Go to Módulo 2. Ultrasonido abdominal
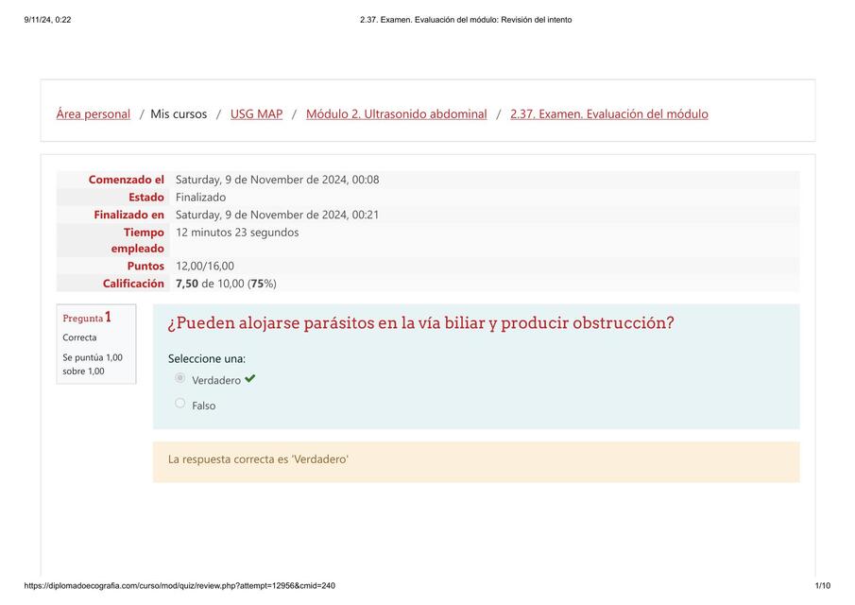 coord(394,112)
